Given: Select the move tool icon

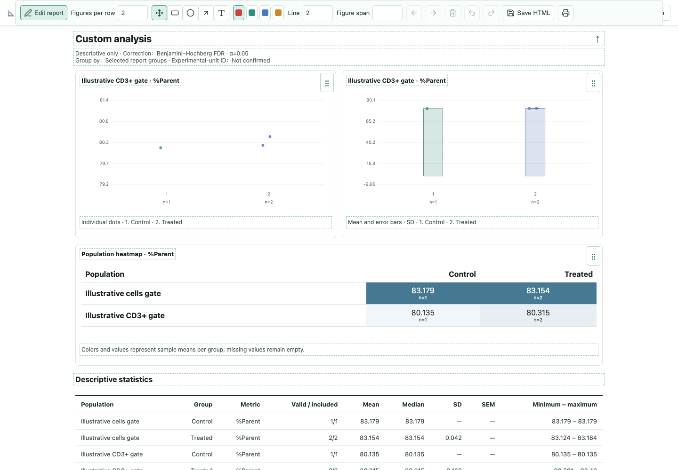Looking at the screenshot, I should [160, 13].
